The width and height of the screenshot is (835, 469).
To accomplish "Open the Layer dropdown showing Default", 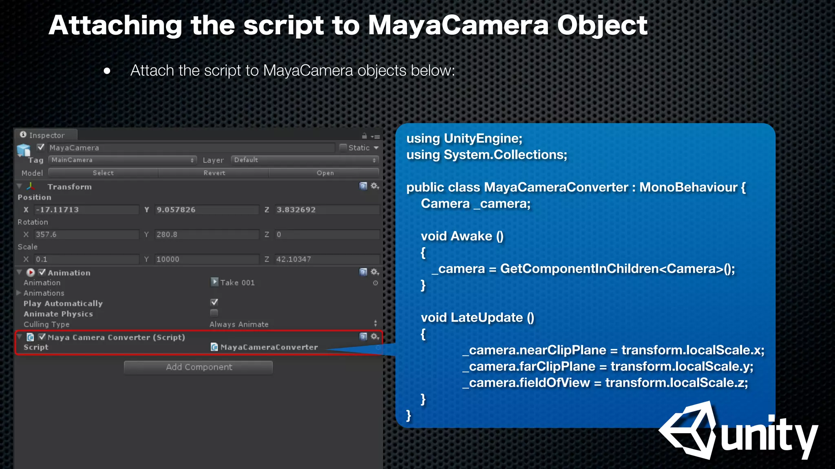I will (x=305, y=160).
